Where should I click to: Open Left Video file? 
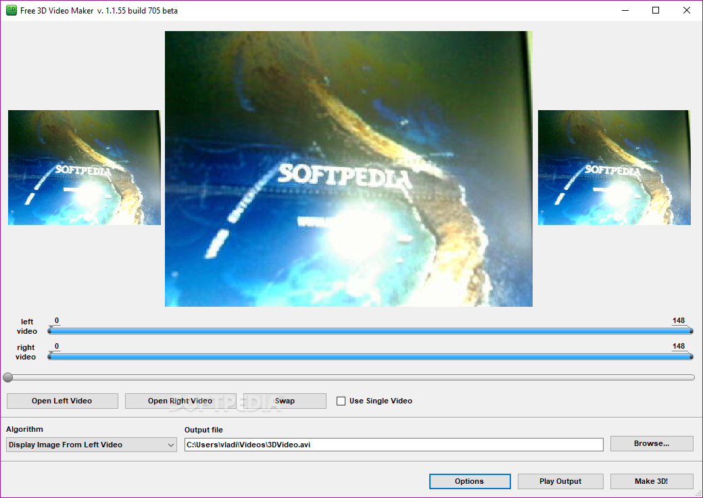coord(62,401)
